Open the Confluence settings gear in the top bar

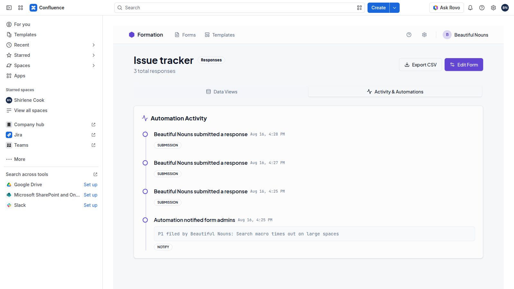(x=493, y=8)
